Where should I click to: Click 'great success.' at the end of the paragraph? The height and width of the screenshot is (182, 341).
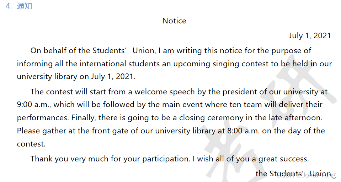tap(284, 159)
